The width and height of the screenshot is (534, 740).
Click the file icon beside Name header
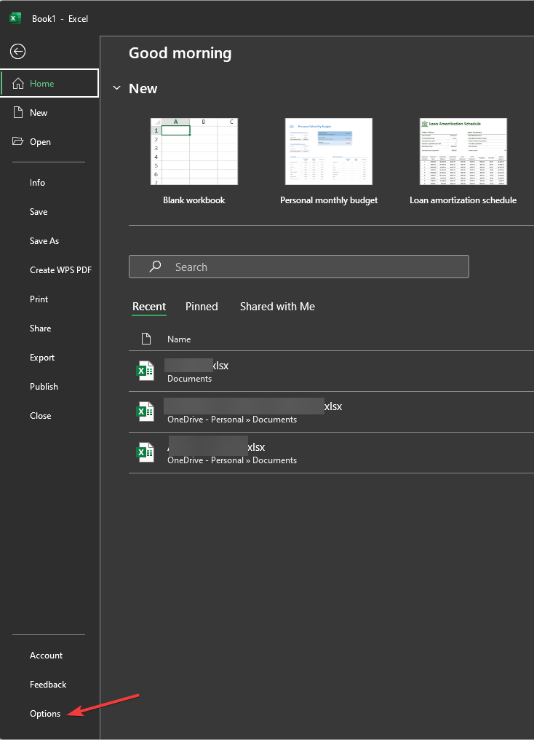pos(146,339)
